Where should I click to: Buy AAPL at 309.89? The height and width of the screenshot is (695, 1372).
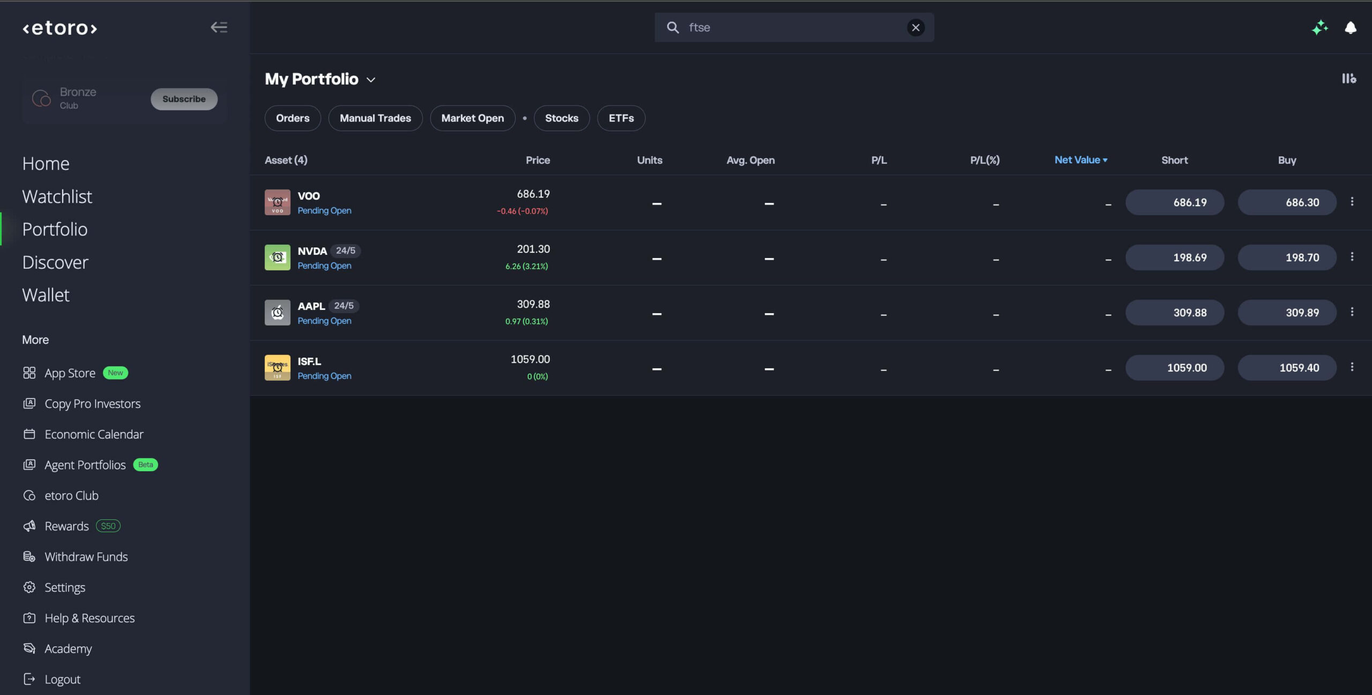(1287, 313)
